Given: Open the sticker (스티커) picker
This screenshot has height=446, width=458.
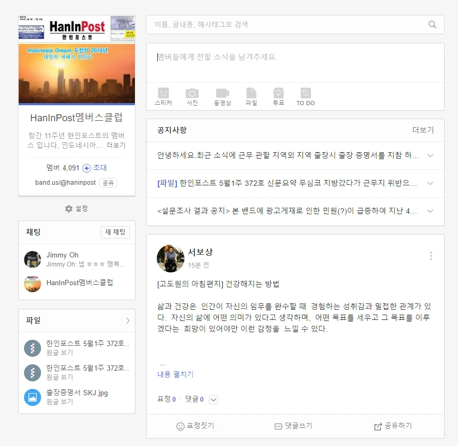Looking at the screenshot, I should (163, 97).
